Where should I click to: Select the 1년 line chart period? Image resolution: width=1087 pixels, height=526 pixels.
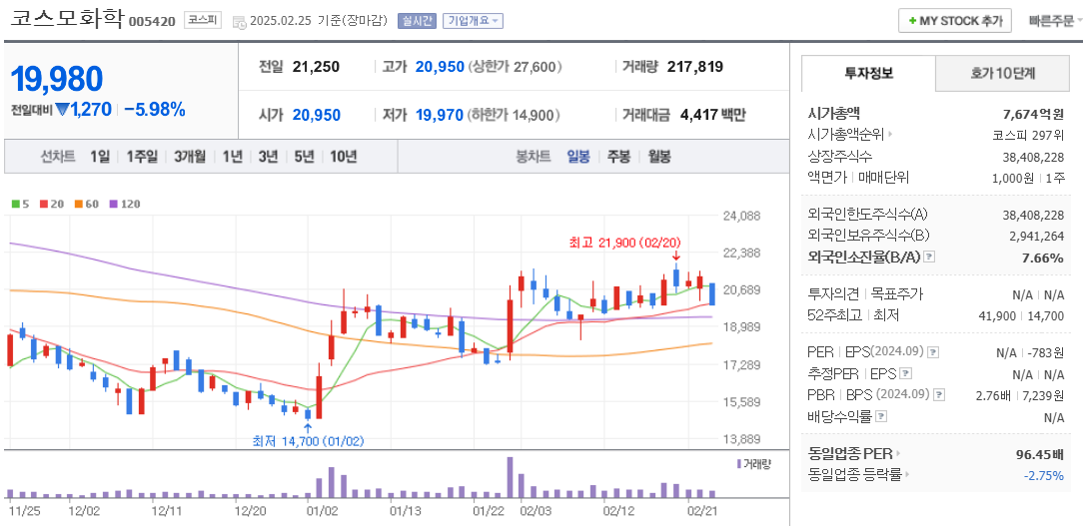click(x=232, y=157)
